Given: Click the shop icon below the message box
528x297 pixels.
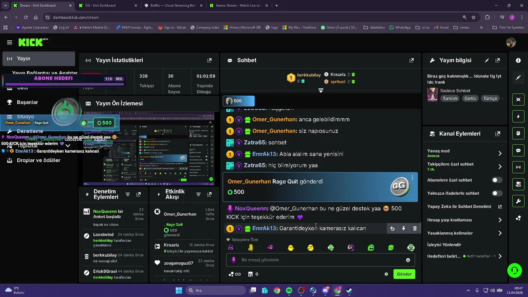Looking at the screenshot, I should 250,274.
